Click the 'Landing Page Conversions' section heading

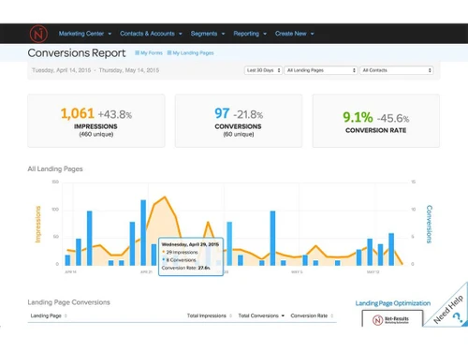[x=68, y=302]
